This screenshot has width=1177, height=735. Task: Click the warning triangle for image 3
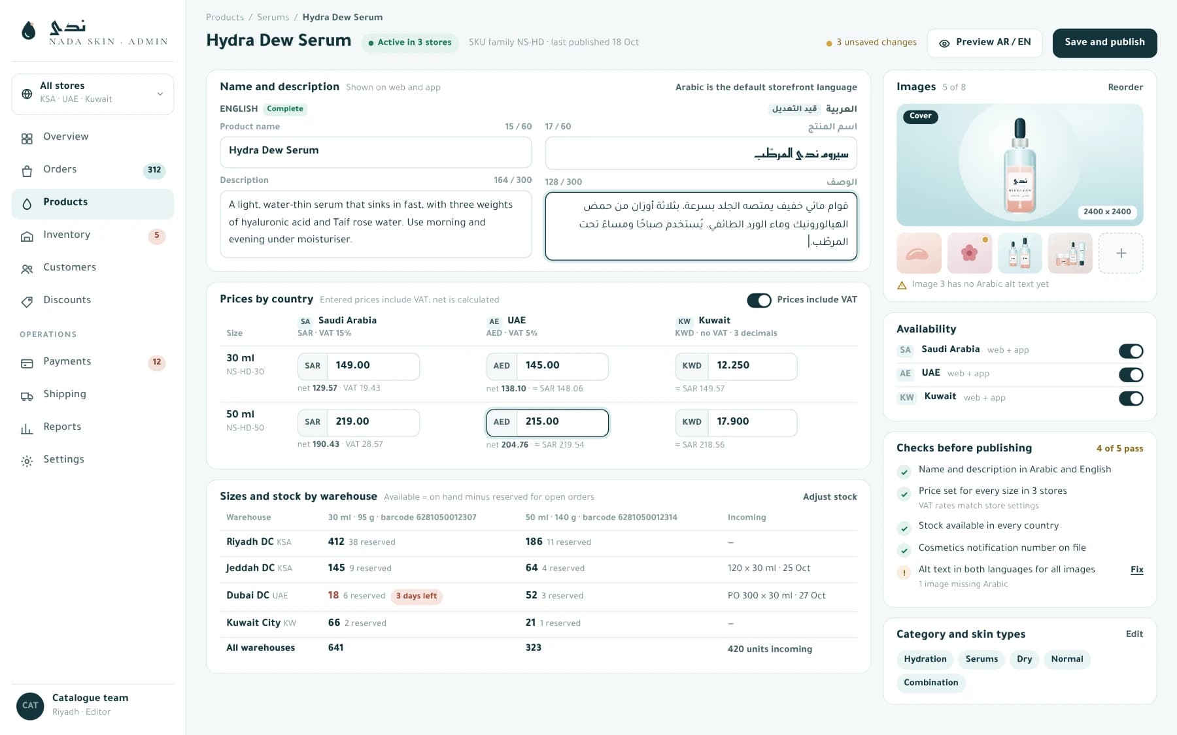902,285
